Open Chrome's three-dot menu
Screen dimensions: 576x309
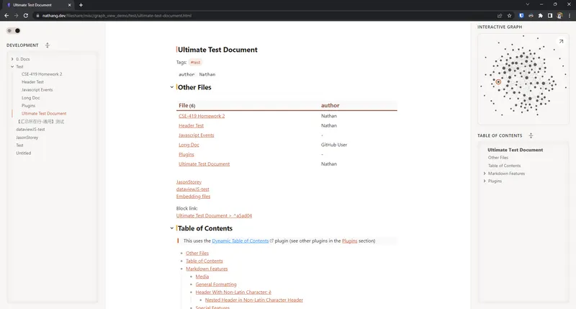(570, 15)
